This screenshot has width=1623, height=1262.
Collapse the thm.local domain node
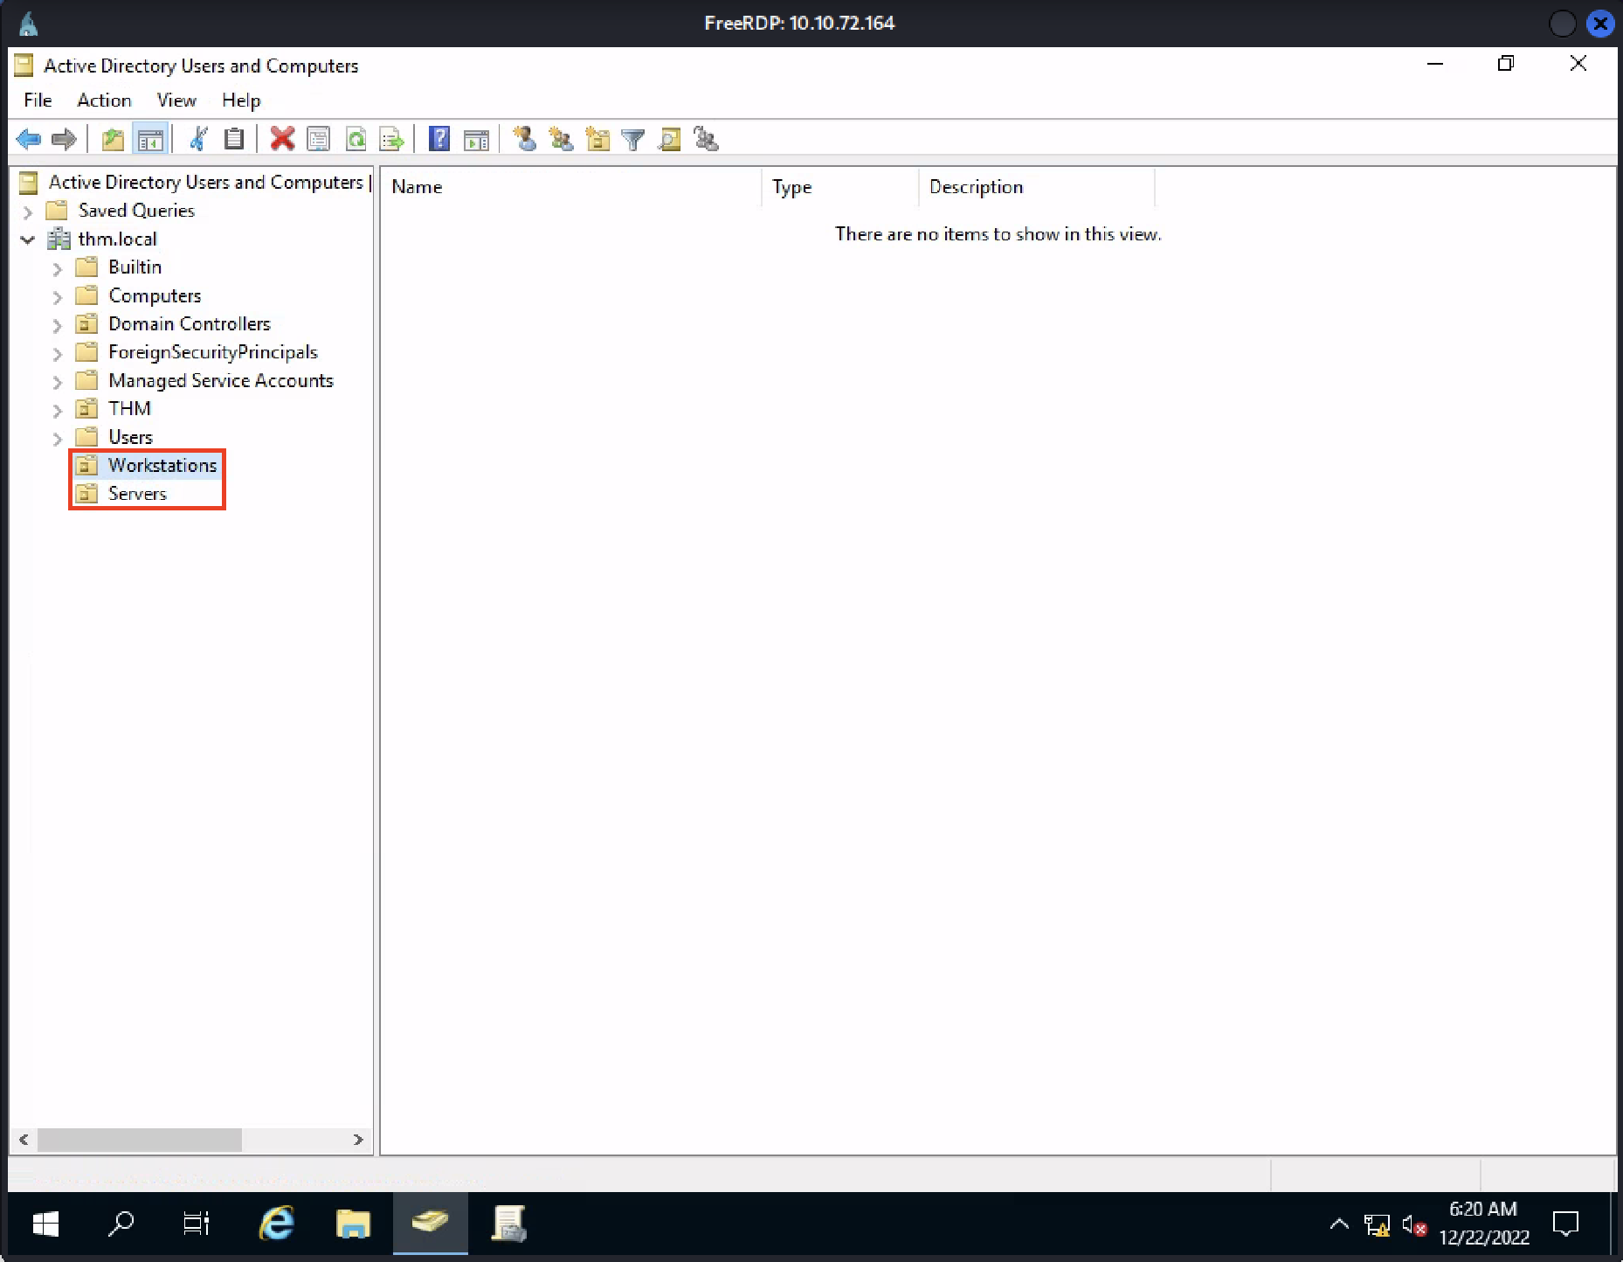[x=28, y=239]
